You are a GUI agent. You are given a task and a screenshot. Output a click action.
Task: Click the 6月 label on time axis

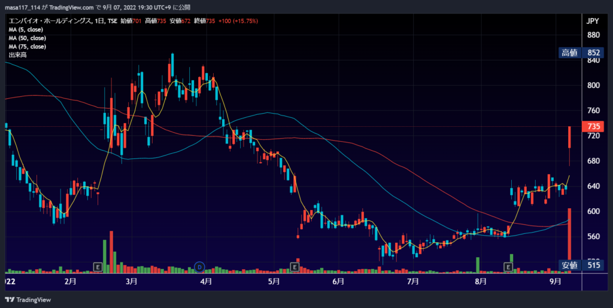coord(338,281)
